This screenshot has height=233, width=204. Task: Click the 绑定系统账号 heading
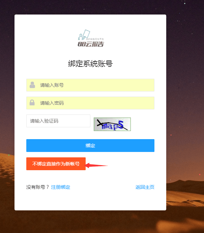pyautogui.click(x=90, y=64)
